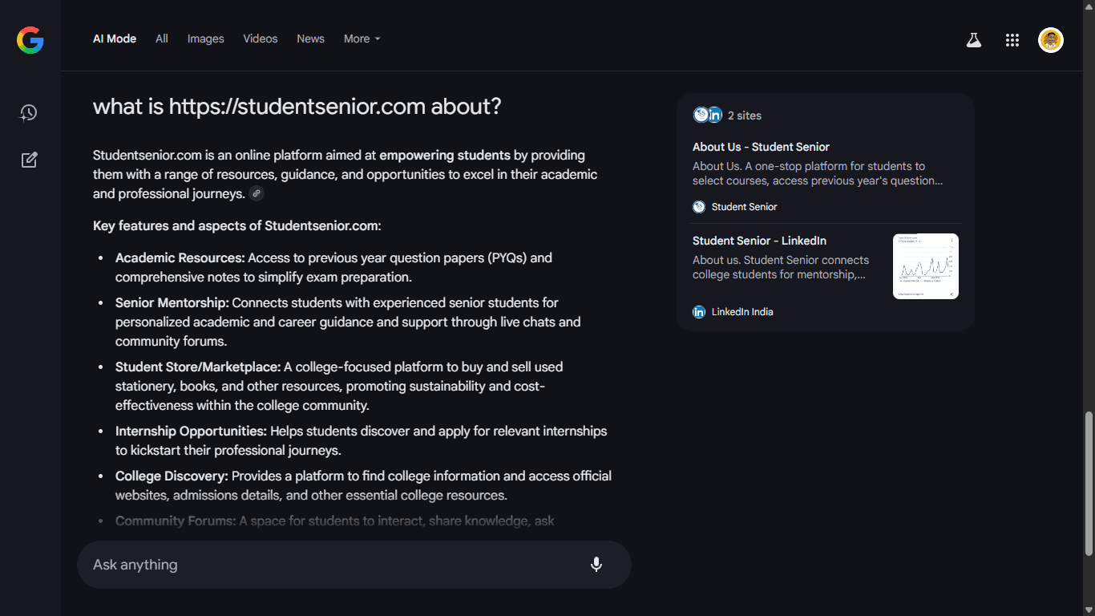Click the 2 sites label
This screenshot has width=1095, height=616.
click(x=745, y=115)
